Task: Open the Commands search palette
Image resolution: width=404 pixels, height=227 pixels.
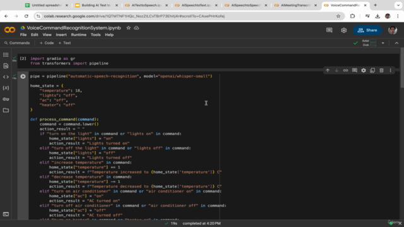Action: coord(17,43)
